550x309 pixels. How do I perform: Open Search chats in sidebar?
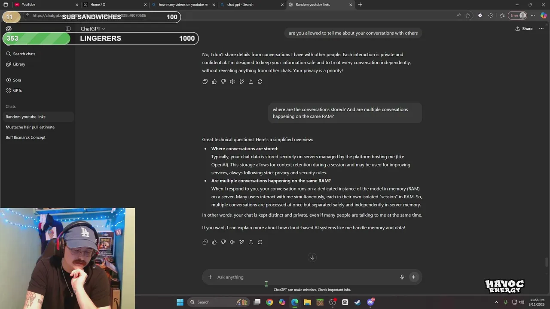click(38, 54)
